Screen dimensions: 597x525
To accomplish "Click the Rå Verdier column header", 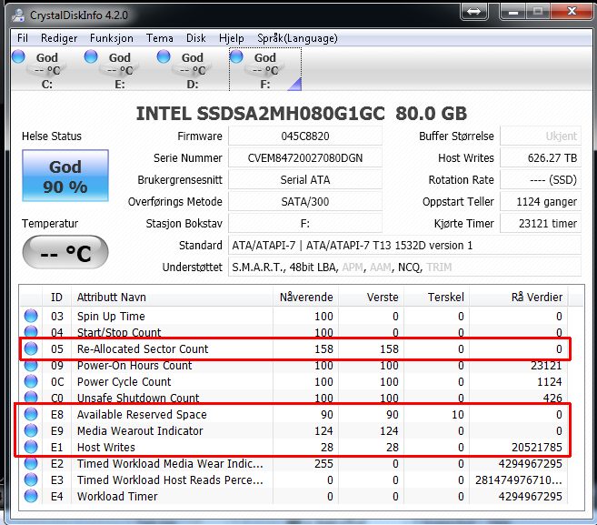I will point(519,297).
